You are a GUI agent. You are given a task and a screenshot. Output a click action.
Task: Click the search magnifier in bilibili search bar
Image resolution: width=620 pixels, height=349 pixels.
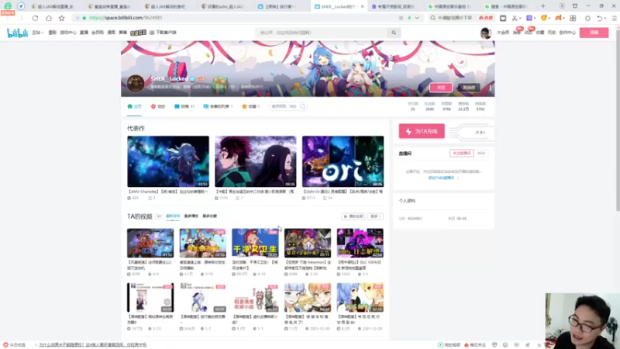(x=394, y=33)
